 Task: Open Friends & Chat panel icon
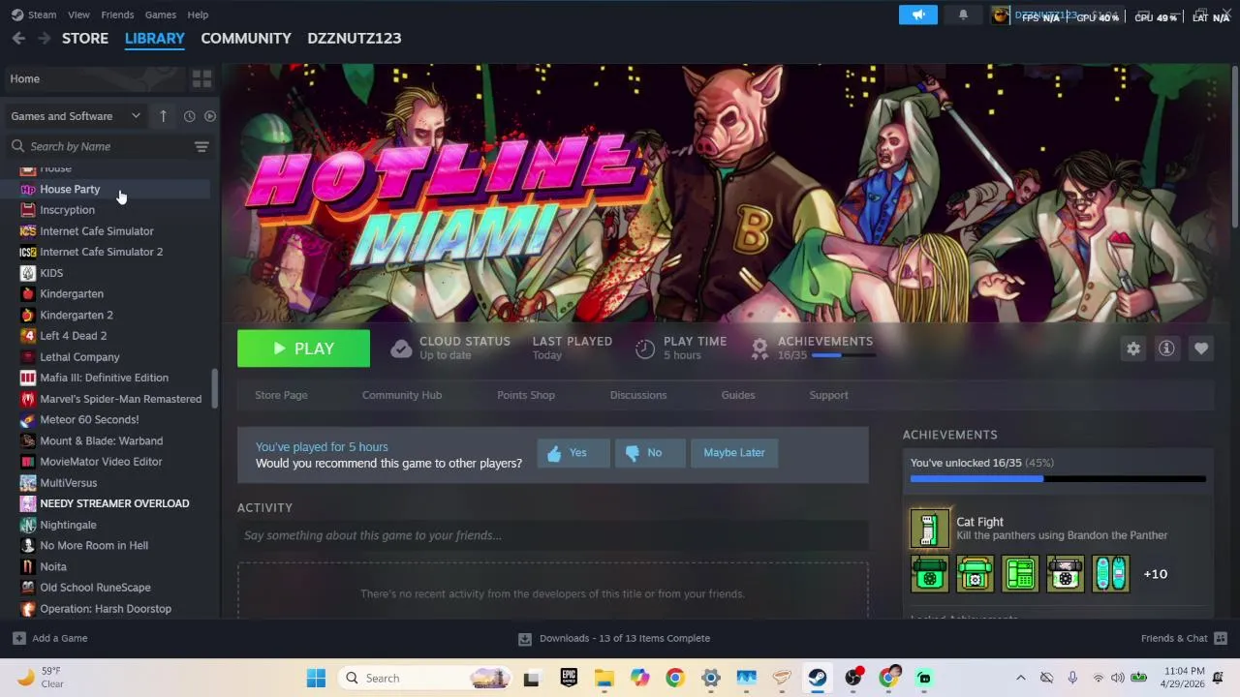(x=1221, y=638)
